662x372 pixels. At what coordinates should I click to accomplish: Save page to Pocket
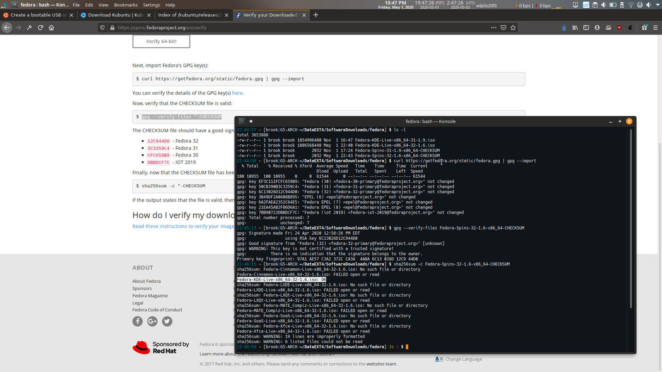pyautogui.click(x=503, y=28)
